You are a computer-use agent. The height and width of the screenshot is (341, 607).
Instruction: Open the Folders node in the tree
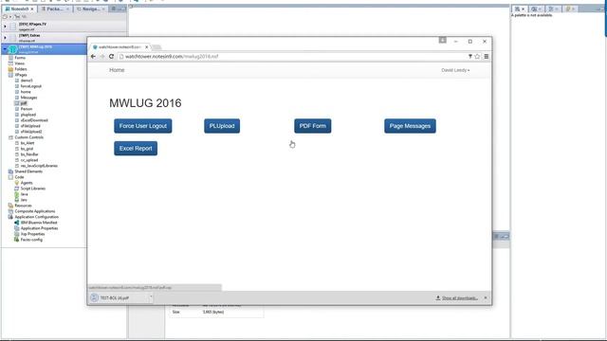[x=21, y=69]
